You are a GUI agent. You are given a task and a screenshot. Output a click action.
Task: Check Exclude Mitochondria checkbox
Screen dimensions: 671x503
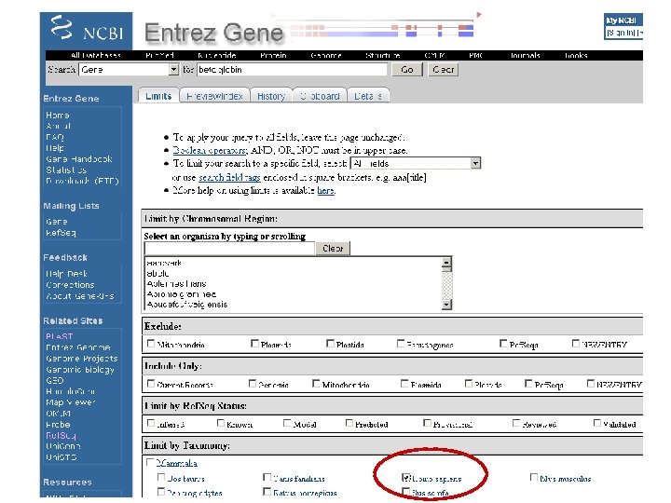pyautogui.click(x=151, y=344)
